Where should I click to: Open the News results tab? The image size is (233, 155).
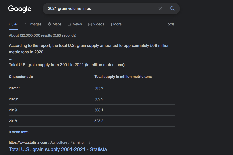[x=77, y=24]
